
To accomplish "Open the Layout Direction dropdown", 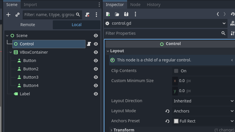I will tap(203, 101).
